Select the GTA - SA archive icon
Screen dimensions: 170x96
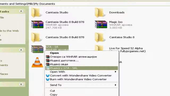pos(37,49)
